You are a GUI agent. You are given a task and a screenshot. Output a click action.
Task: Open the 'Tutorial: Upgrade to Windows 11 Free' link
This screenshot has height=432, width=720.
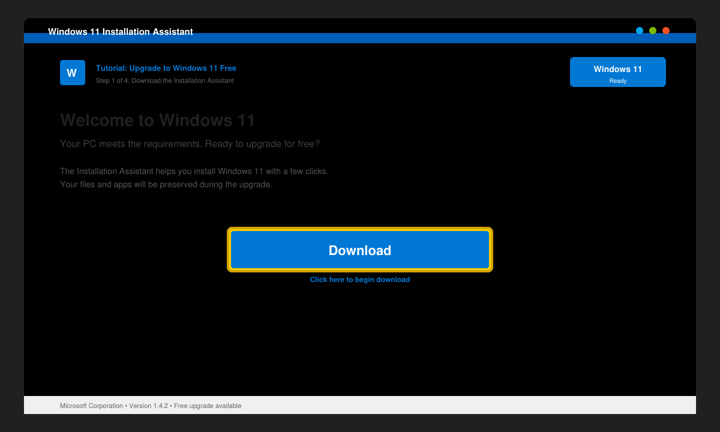166,68
